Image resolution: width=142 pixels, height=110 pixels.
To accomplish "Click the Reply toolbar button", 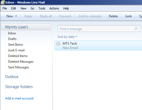I will pyautogui.click(x=28, y=16).
